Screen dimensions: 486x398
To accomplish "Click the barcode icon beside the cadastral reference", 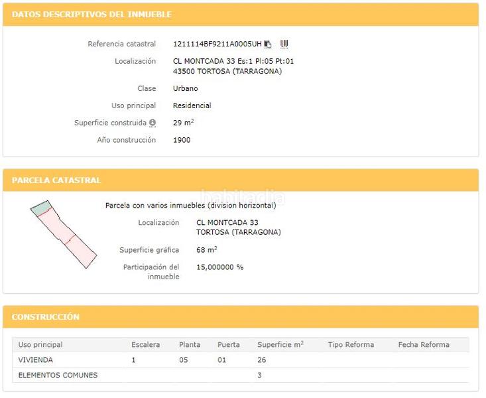I will click(284, 44).
